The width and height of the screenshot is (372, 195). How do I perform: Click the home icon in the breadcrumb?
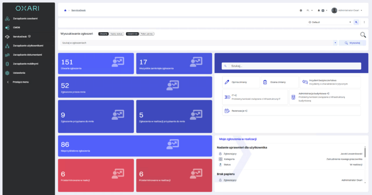pos(65,10)
